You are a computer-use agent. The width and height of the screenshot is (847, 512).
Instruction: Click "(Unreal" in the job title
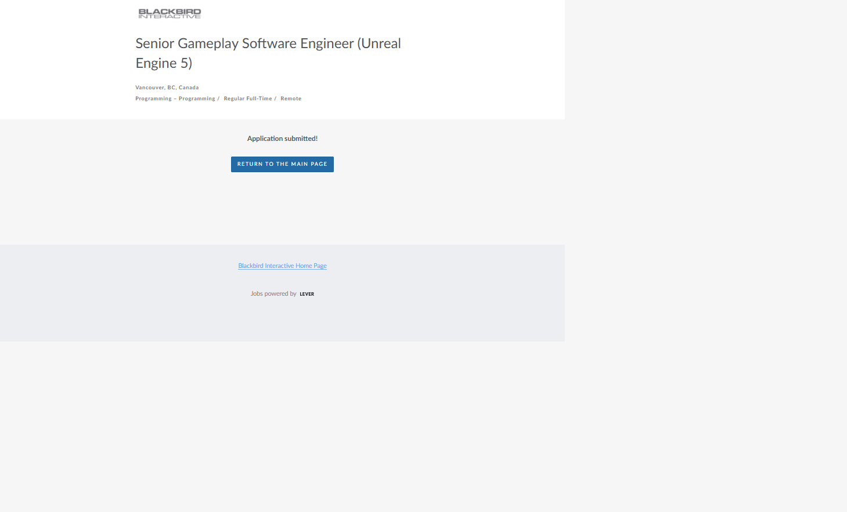(x=379, y=43)
